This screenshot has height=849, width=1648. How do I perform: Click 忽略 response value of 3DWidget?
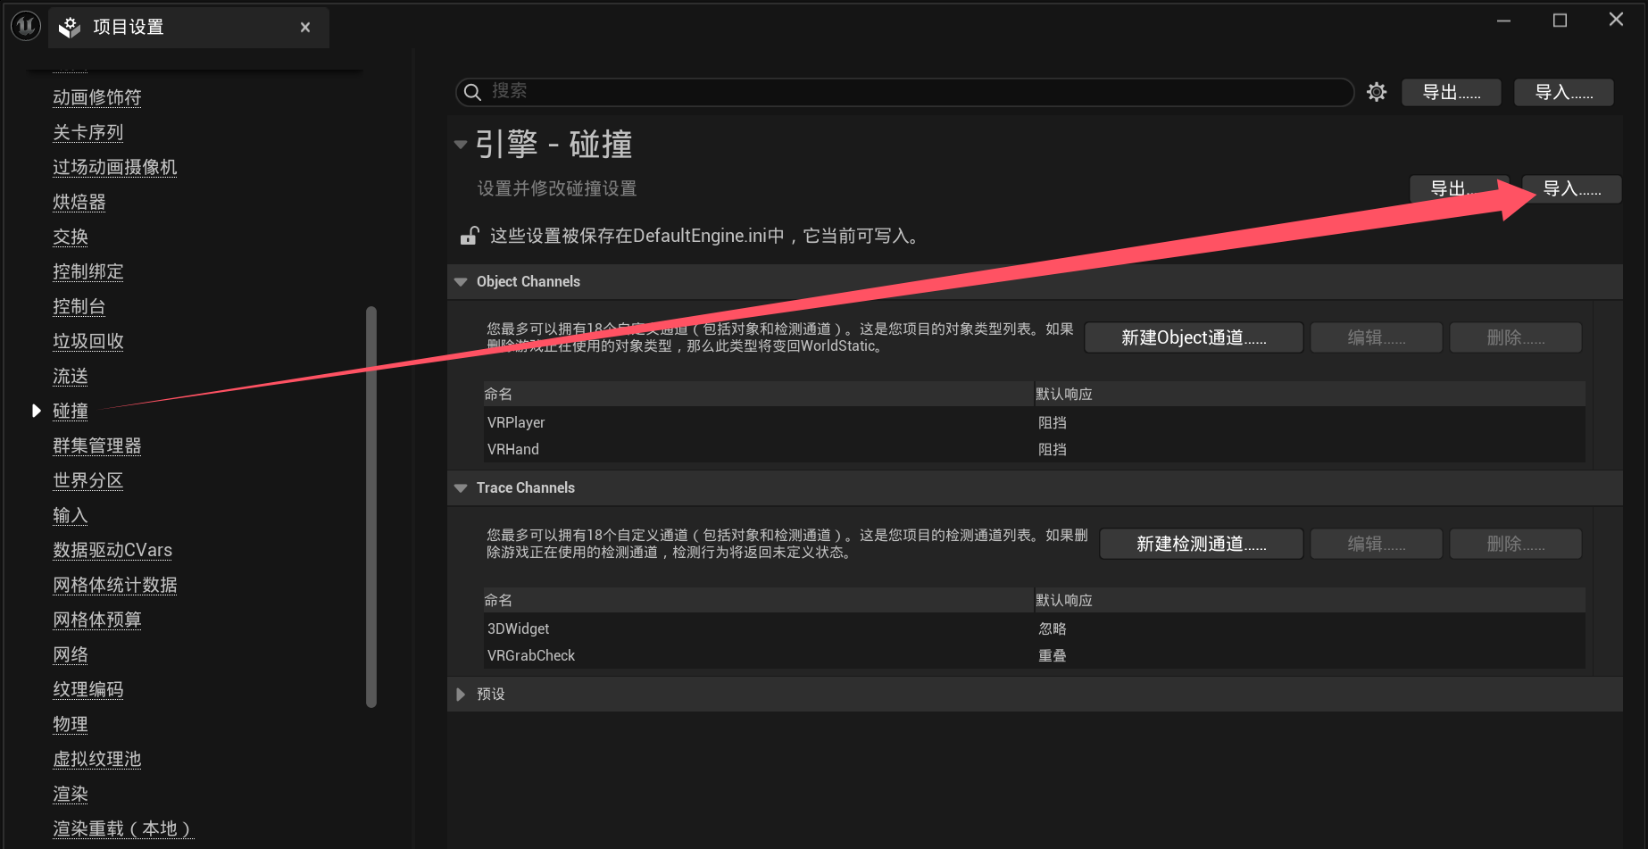click(x=1053, y=628)
